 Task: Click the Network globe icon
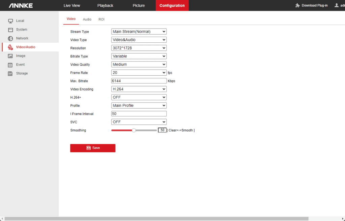10,38
